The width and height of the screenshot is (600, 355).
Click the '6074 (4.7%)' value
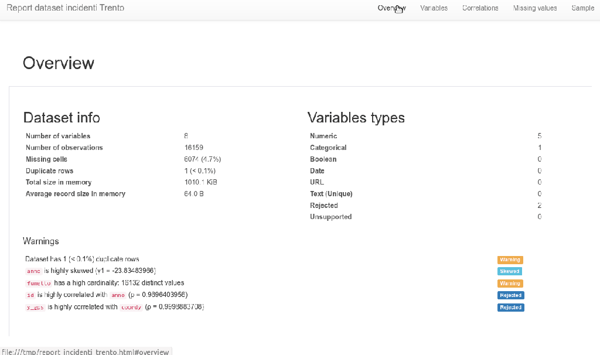(x=202, y=159)
